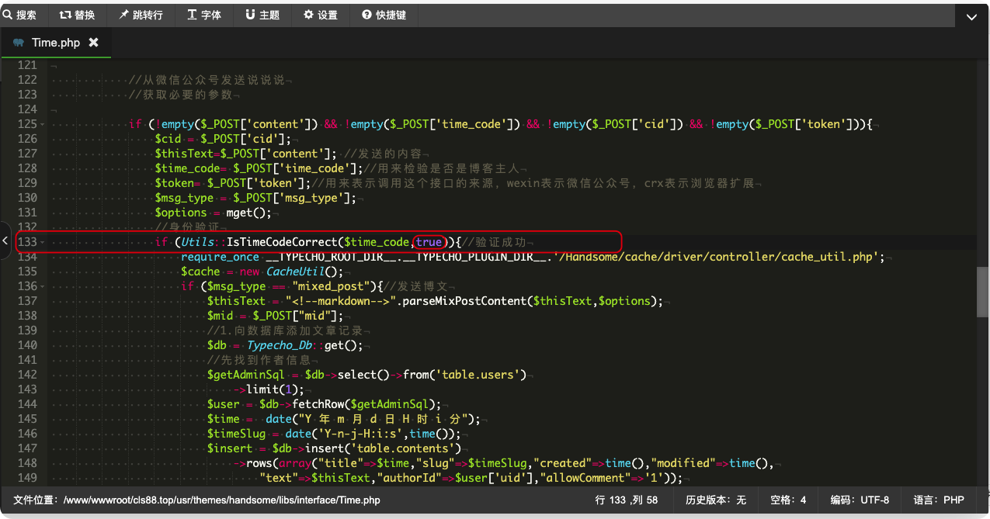Open the 快捷键 shortcuts help

coord(384,15)
